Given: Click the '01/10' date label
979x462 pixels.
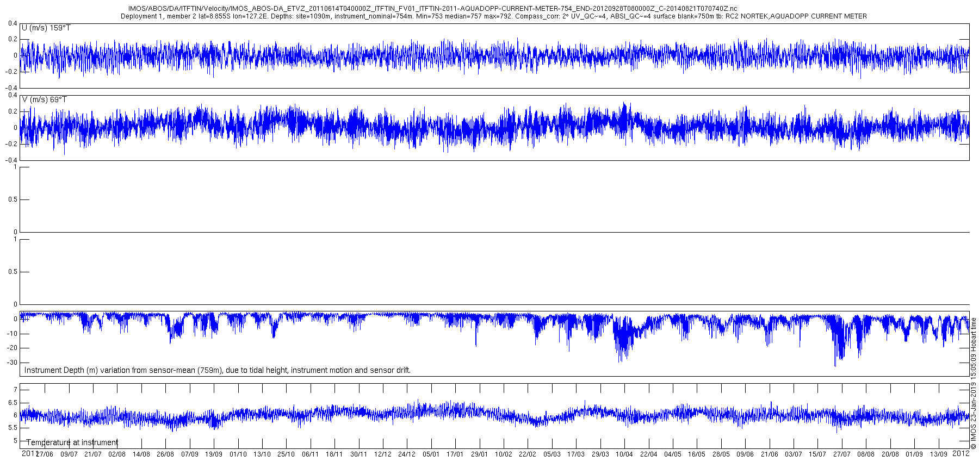Looking at the screenshot, I should coord(238,454).
